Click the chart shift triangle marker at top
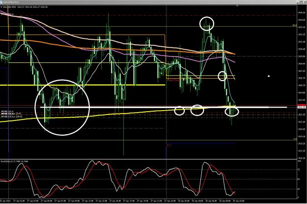 (x=237, y=6)
